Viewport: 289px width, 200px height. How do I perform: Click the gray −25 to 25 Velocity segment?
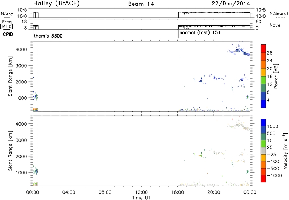(x=263, y=151)
